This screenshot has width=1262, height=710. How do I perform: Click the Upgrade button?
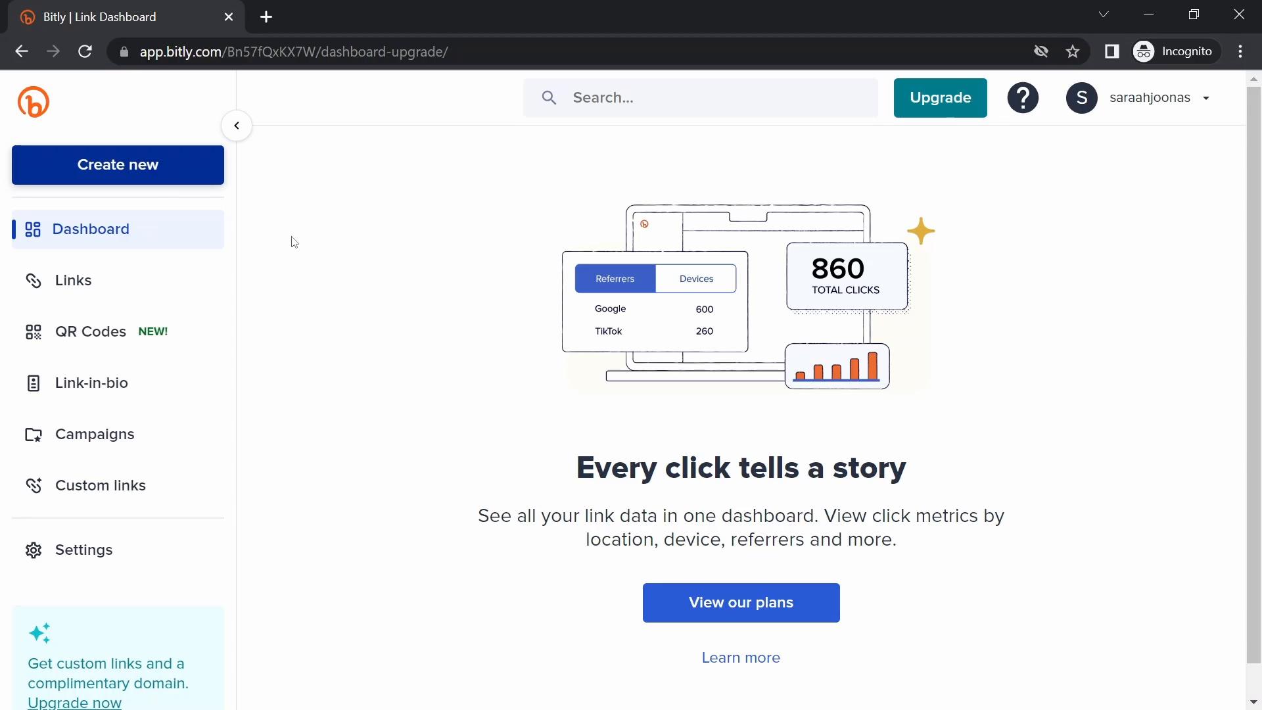pos(941,97)
